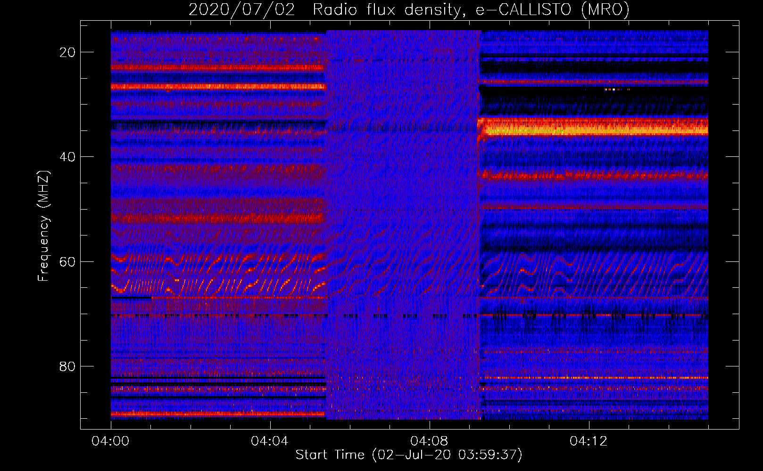Click the 60 frequency tick label

67,261
